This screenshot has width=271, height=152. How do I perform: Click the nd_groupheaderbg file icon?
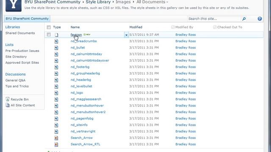pos(56,73)
